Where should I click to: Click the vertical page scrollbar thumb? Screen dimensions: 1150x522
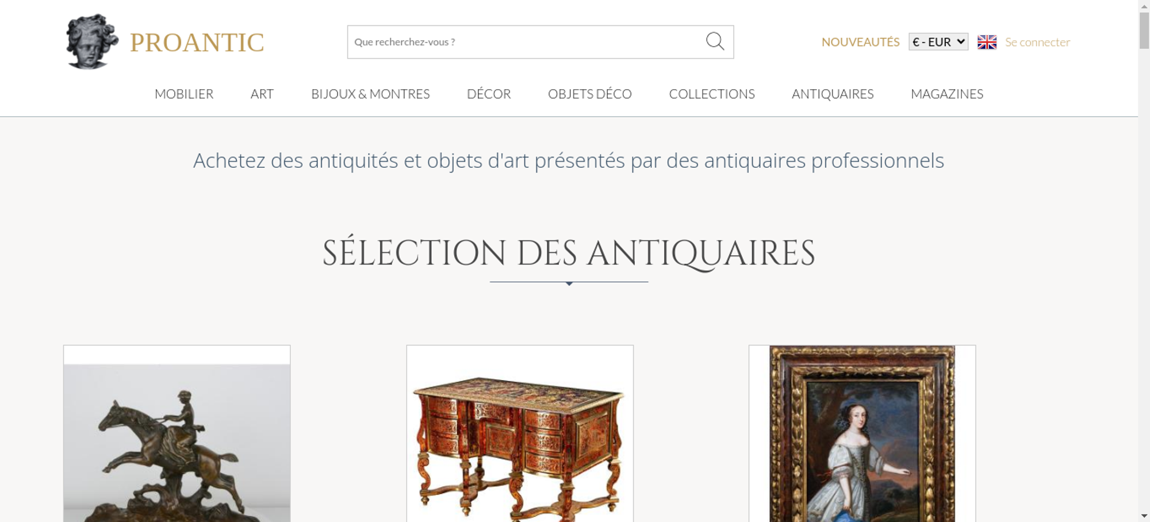coord(1144,30)
